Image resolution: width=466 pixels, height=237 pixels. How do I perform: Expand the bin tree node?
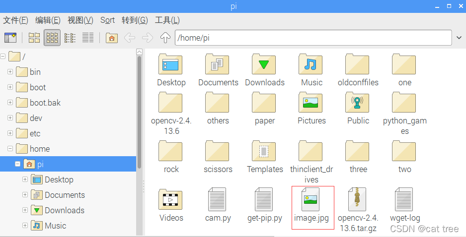point(10,71)
